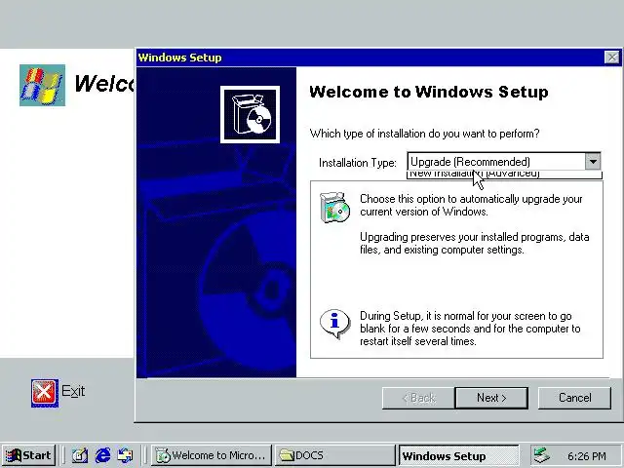Switch to the Welcome to Micro... taskbar button

(212, 455)
